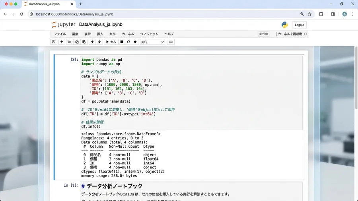Move selected cell down arrow
358x201 pixels.
(x=99, y=42)
